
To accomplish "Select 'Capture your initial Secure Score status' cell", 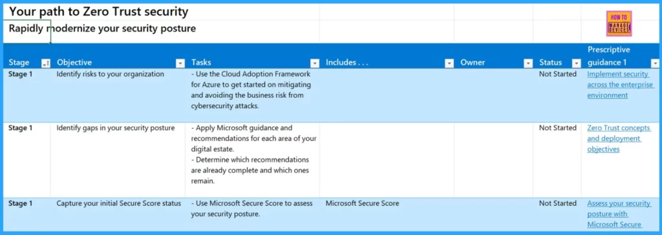I will [118, 214].
